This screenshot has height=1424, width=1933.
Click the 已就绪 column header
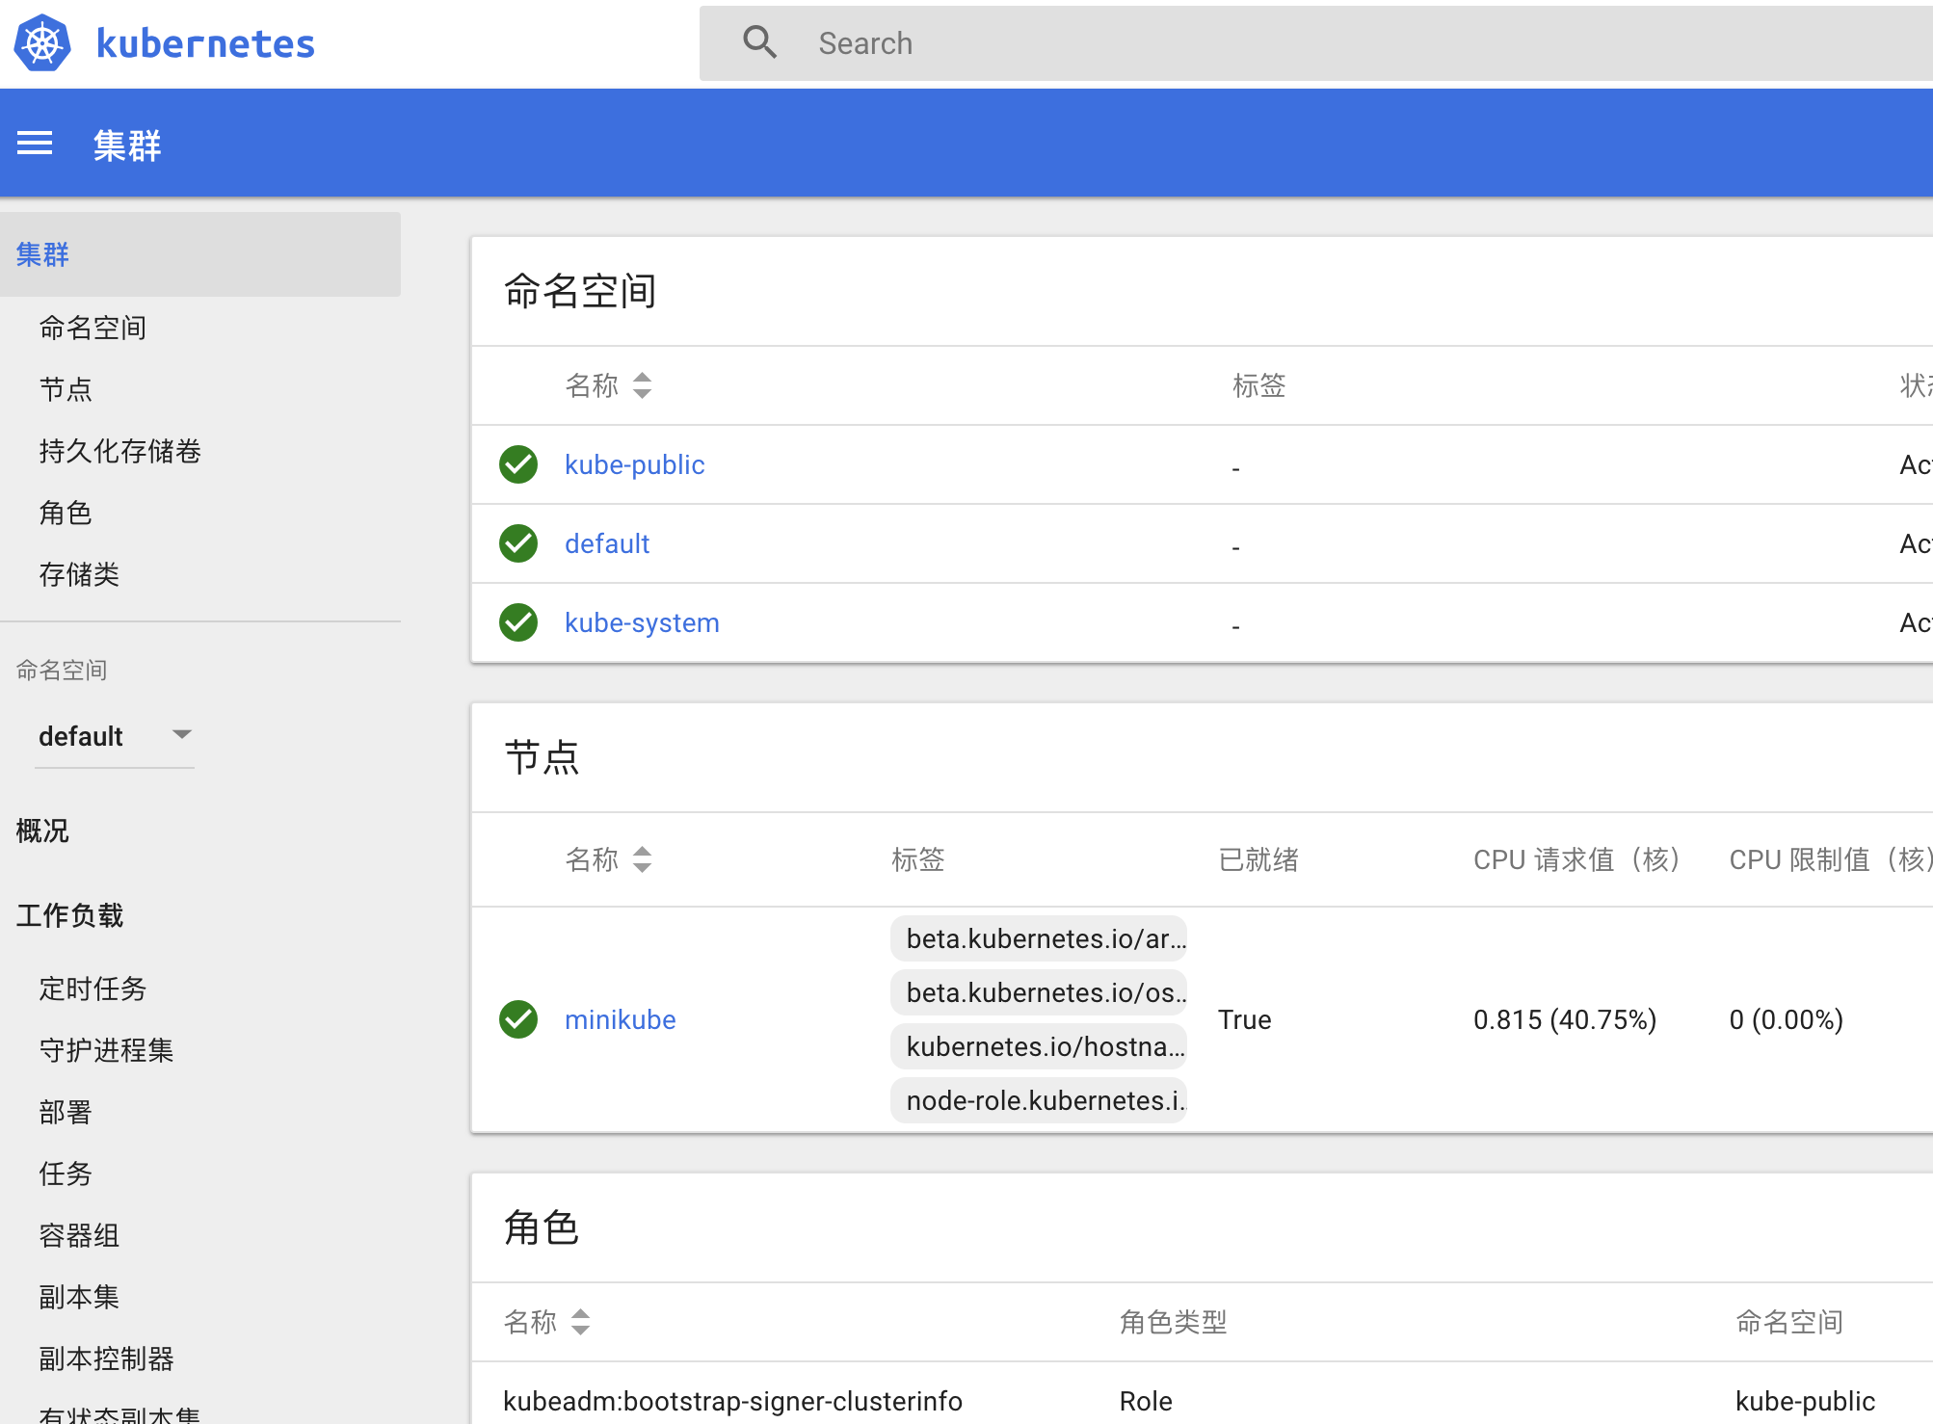[1258, 859]
